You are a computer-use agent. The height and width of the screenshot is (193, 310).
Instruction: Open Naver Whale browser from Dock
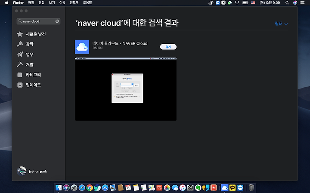click(x=97, y=188)
